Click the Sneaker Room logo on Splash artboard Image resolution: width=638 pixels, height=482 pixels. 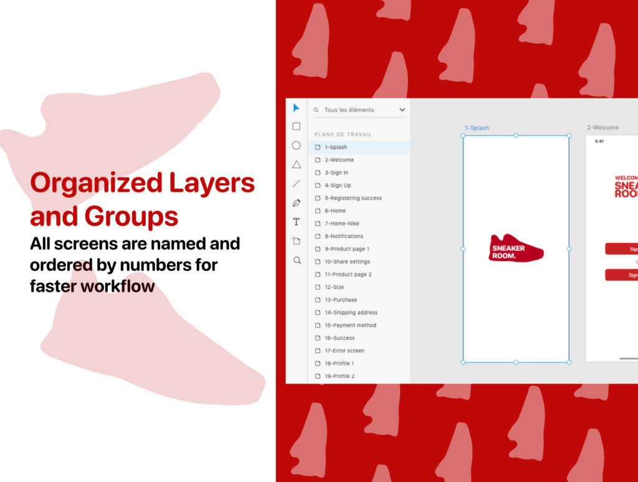(516, 248)
